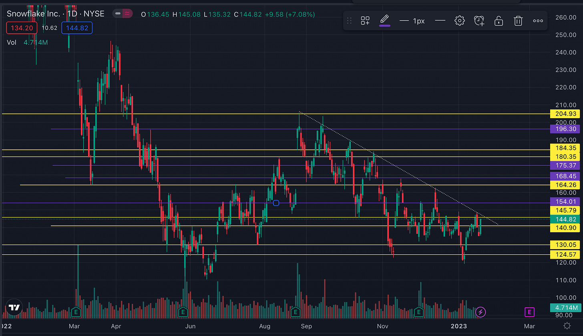Click the purple lightning bolt event icon
The width and height of the screenshot is (583, 336).
tap(481, 312)
